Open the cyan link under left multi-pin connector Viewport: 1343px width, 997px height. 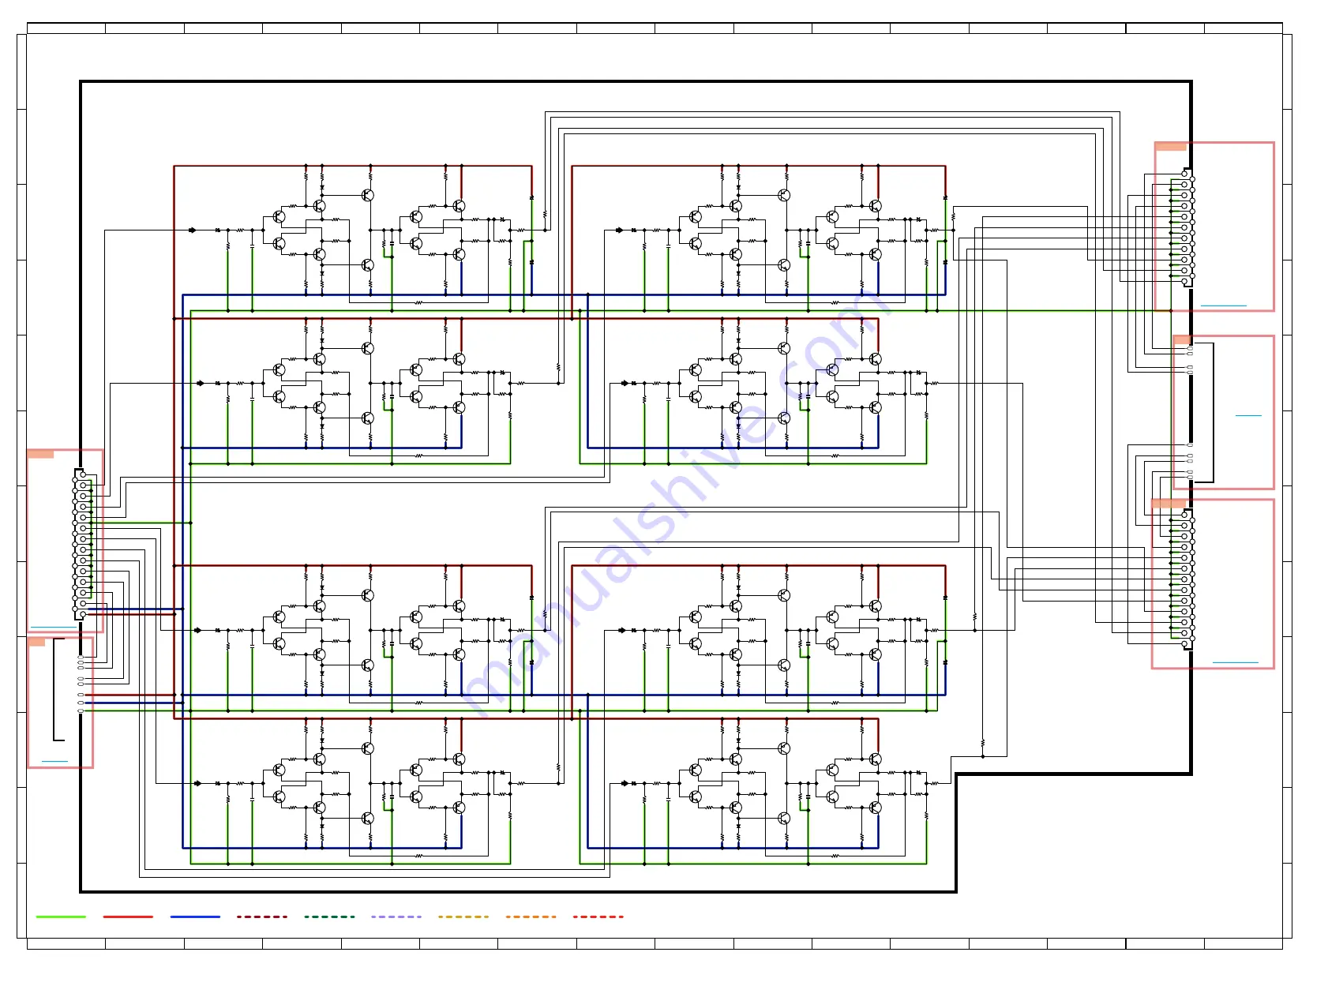click(53, 627)
